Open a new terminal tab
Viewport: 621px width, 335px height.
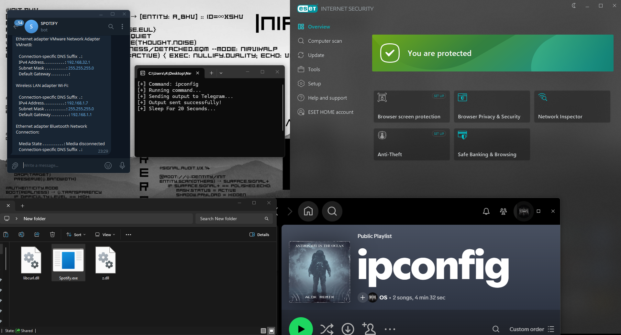211,73
